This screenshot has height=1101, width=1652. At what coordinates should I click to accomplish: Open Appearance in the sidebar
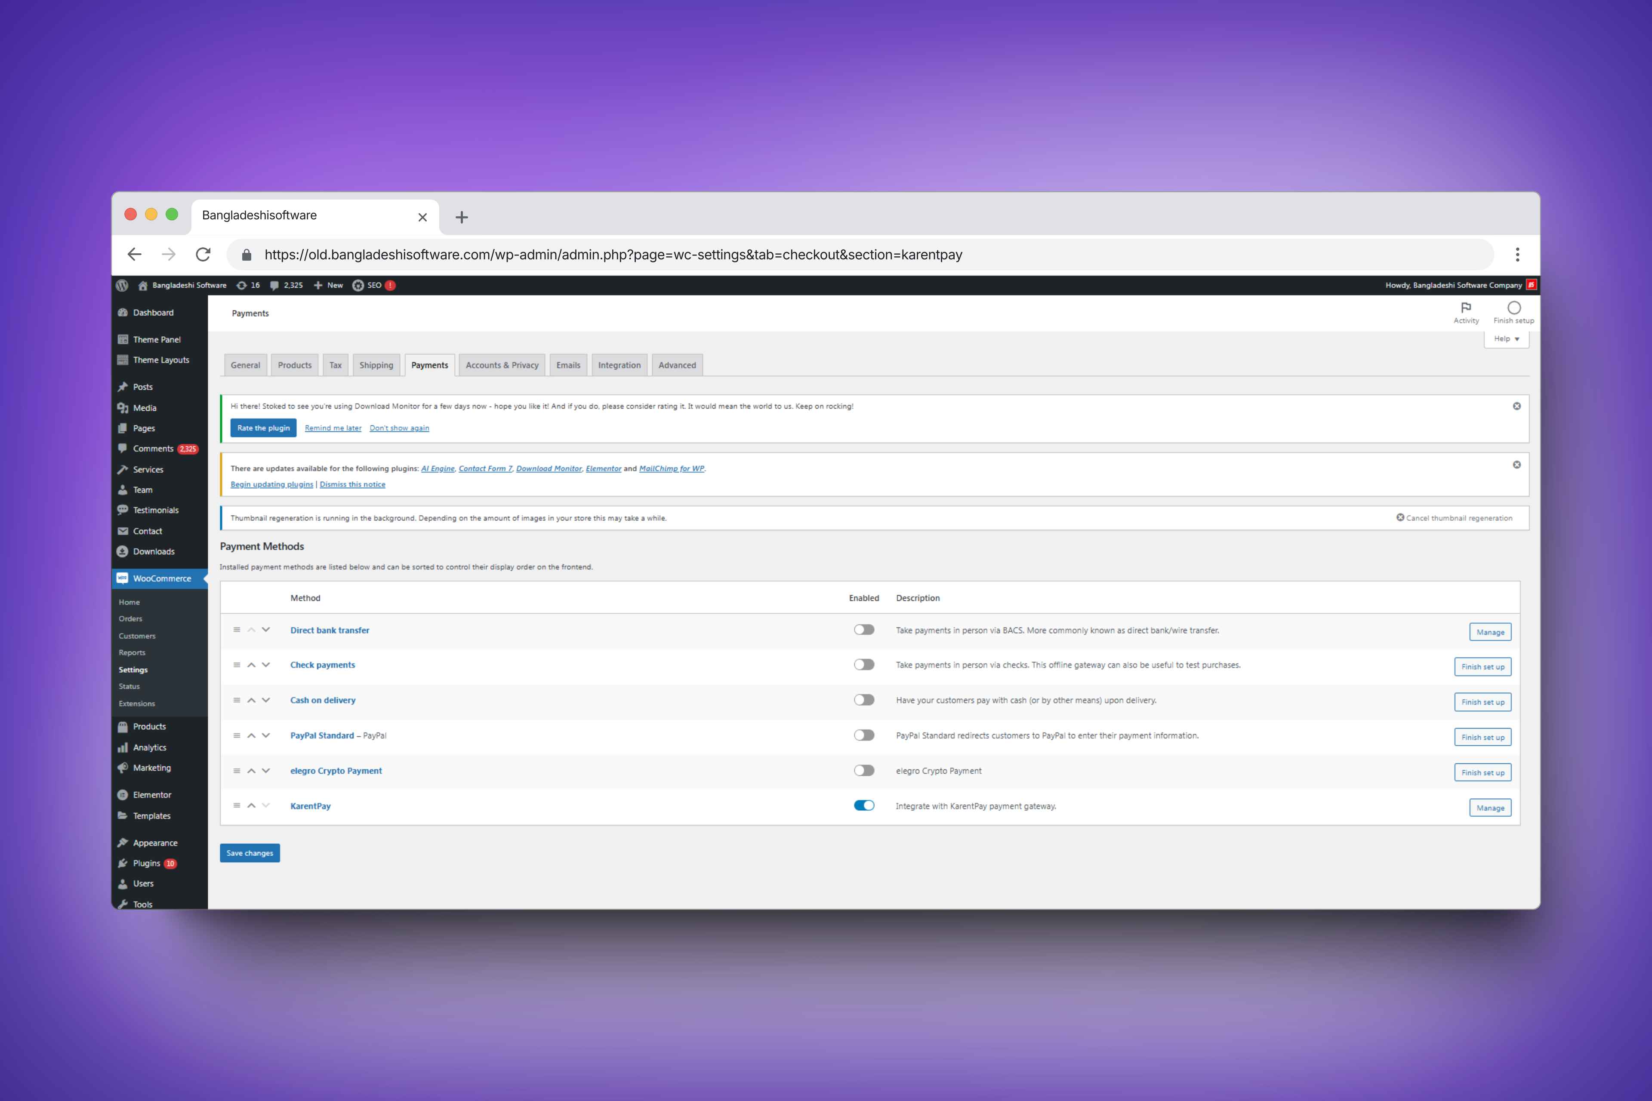click(155, 843)
